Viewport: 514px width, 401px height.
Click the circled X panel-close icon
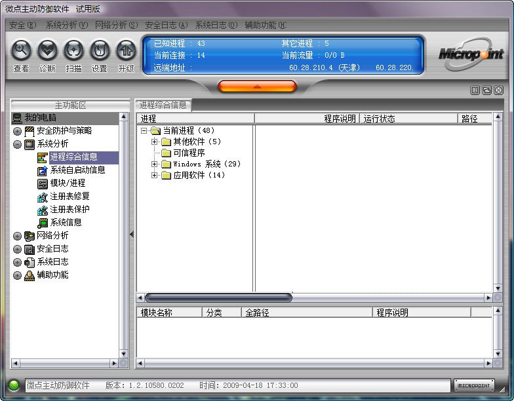(x=498, y=90)
